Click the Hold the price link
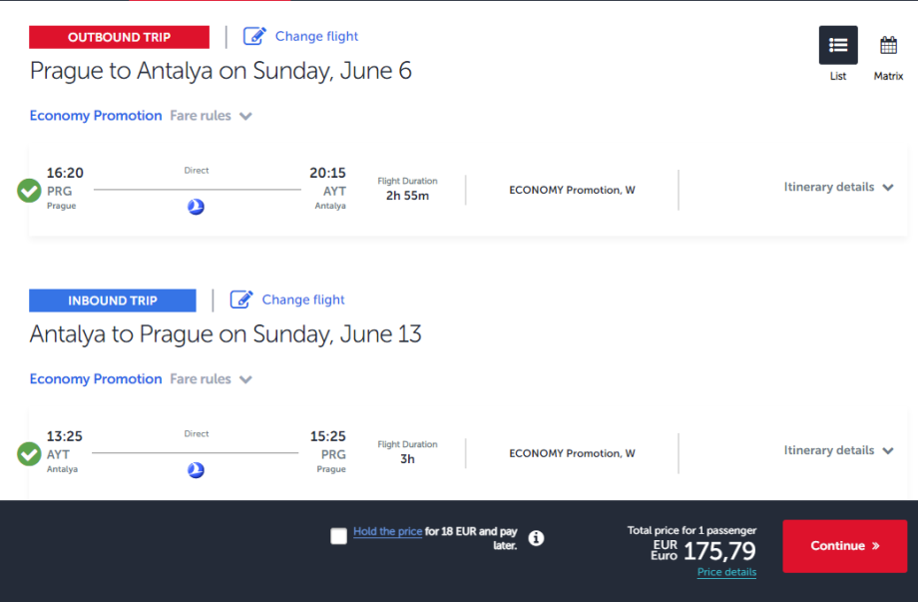This screenshot has width=918, height=602. coord(387,531)
